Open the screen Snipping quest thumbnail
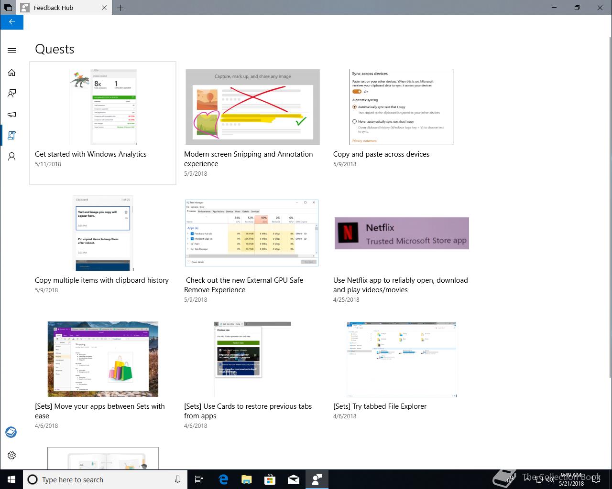Viewport: 612px width, 489px height. pos(252,107)
